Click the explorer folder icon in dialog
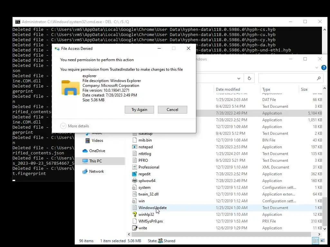The image size is (330, 247). 71,88
